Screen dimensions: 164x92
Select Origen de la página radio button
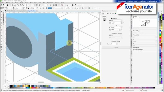pos(134,49)
